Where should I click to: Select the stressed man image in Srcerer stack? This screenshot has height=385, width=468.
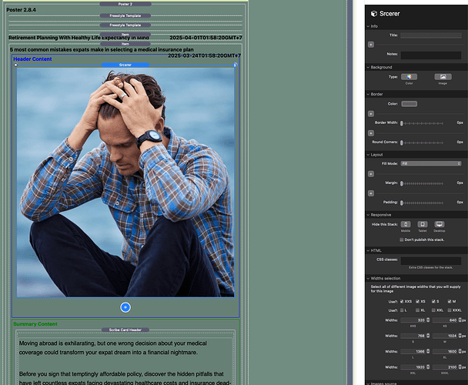[x=125, y=182]
